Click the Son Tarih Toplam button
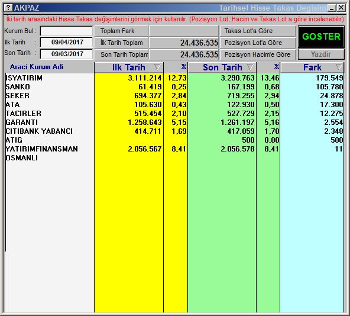 [121, 54]
